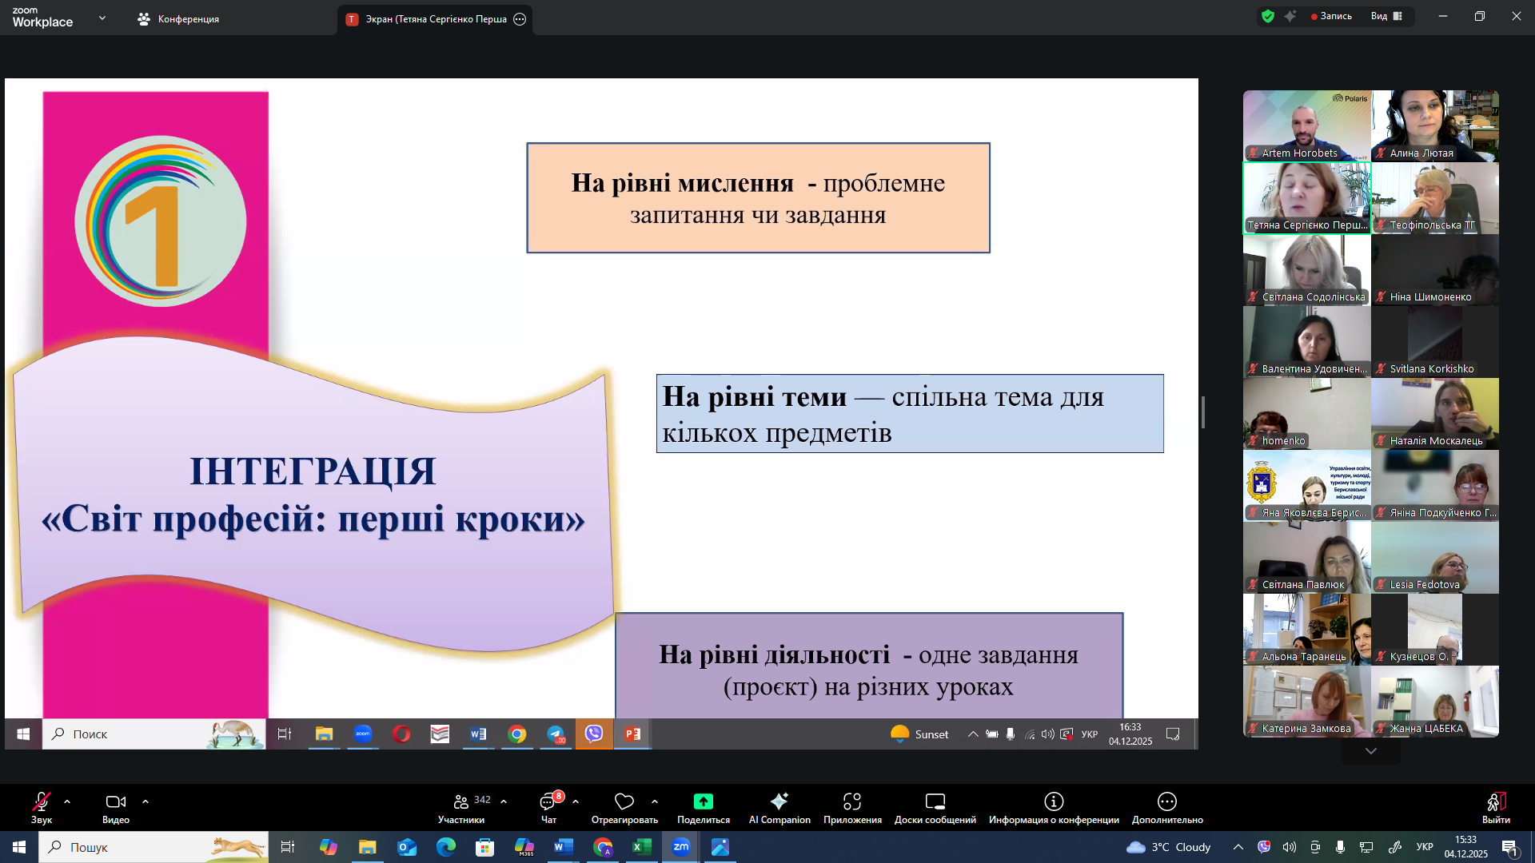Click the Отреагировать reactions heart icon
Viewport: 1535px width, 863px height.
pyautogui.click(x=624, y=801)
